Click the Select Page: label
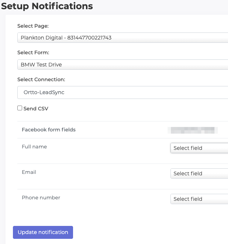Viewport: 228px width, 244px height. [33, 26]
